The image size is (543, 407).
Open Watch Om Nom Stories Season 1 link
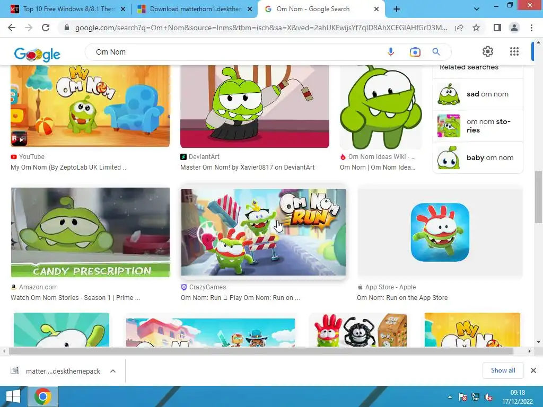pyautogui.click(x=75, y=298)
